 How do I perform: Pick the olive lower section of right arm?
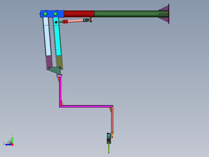[x=59, y=62]
